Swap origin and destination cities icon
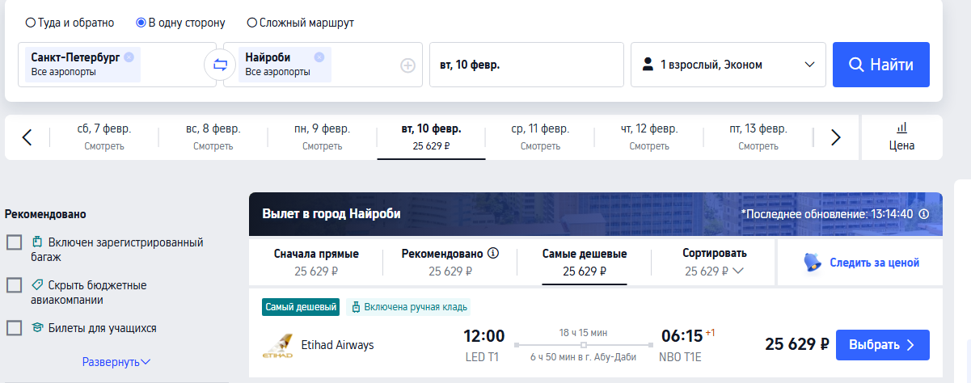The image size is (971, 383). click(220, 65)
